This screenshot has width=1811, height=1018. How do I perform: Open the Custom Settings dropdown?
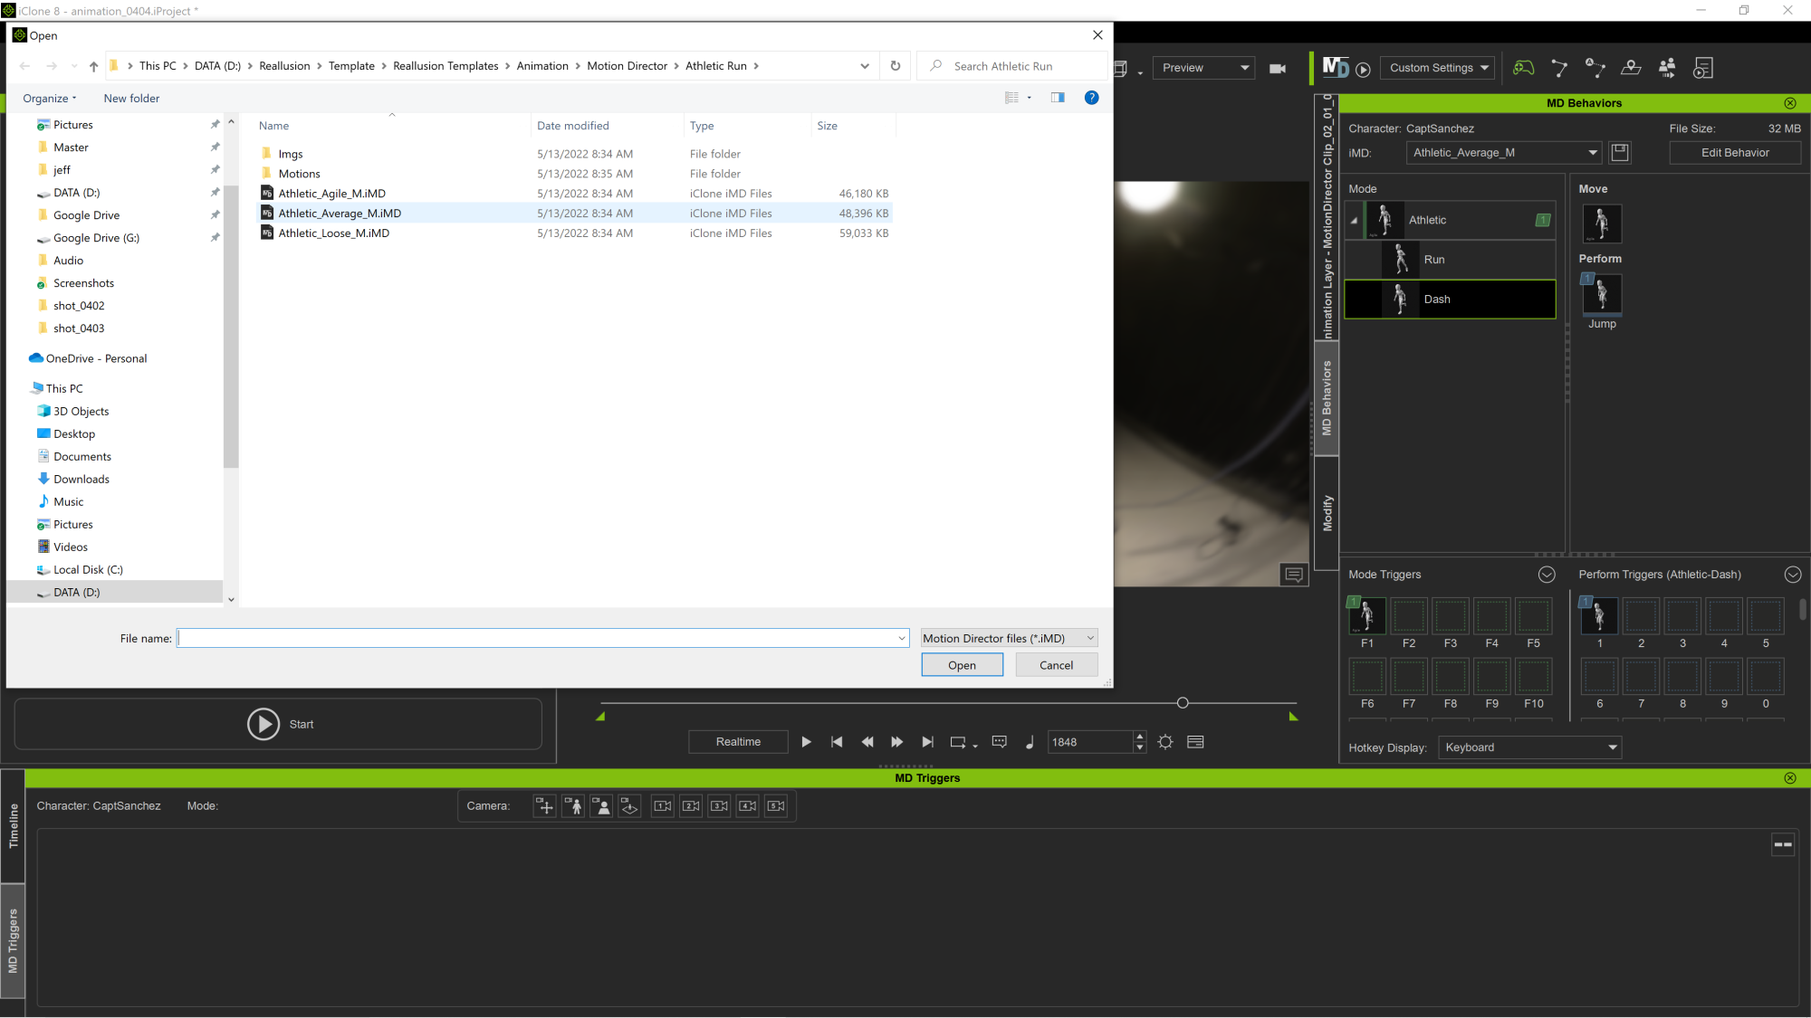(1438, 68)
